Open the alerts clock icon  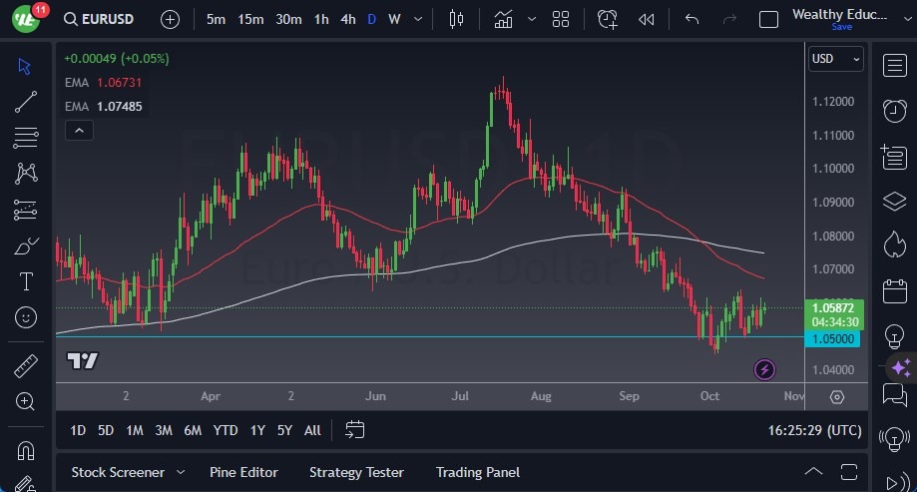[894, 111]
